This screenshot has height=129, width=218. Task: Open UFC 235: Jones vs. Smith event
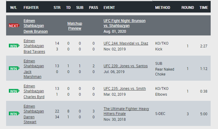point(125,89)
